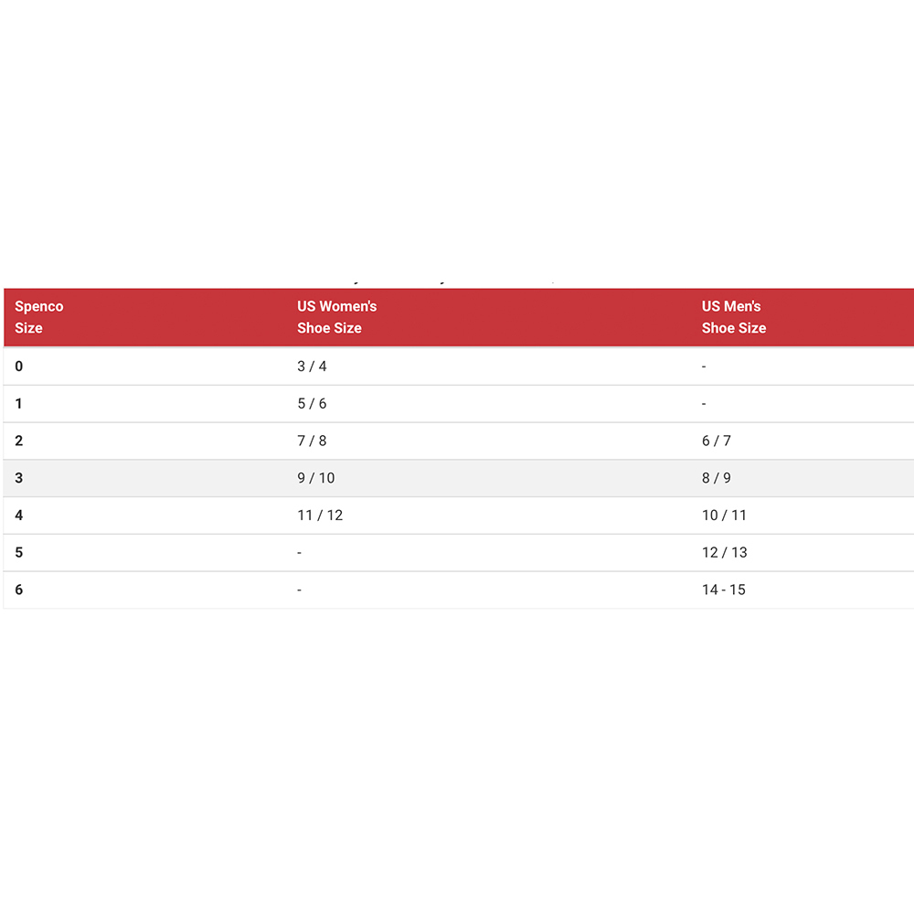Image resolution: width=914 pixels, height=914 pixels.
Task: Click men's size 12 / 13 cell
Action: point(725,553)
